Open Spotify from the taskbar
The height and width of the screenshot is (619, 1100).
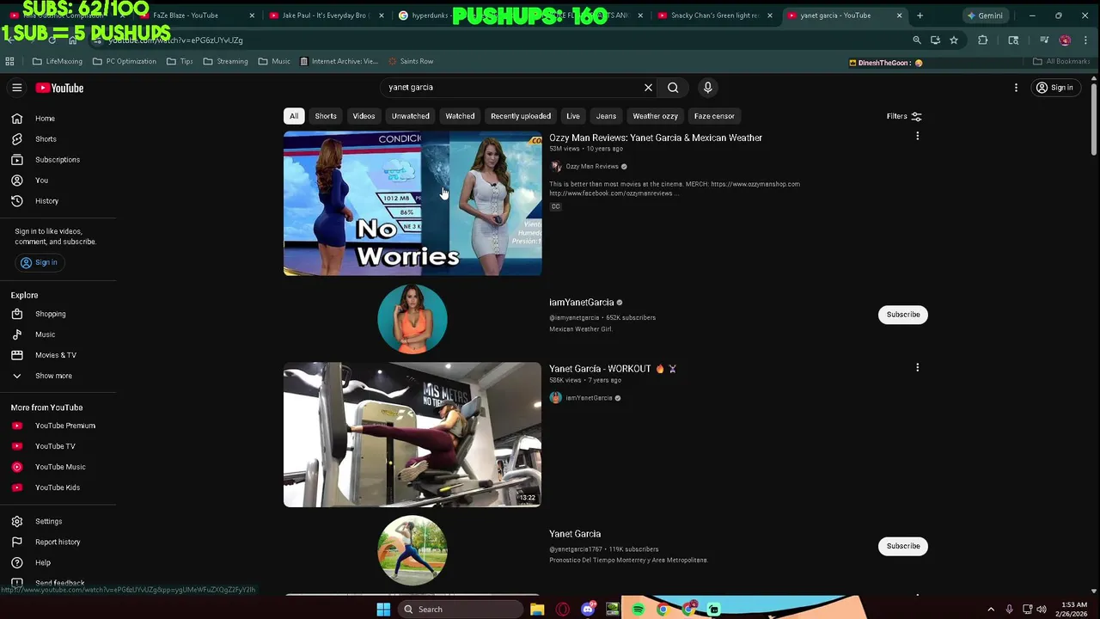tap(638, 610)
